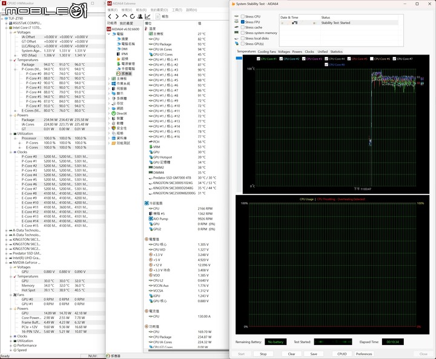This screenshot has width=436, height=359.
Task: Select the 資料庫 database category
Action: point(119,138)
